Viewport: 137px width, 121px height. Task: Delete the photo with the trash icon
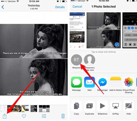tap(63, 116)
